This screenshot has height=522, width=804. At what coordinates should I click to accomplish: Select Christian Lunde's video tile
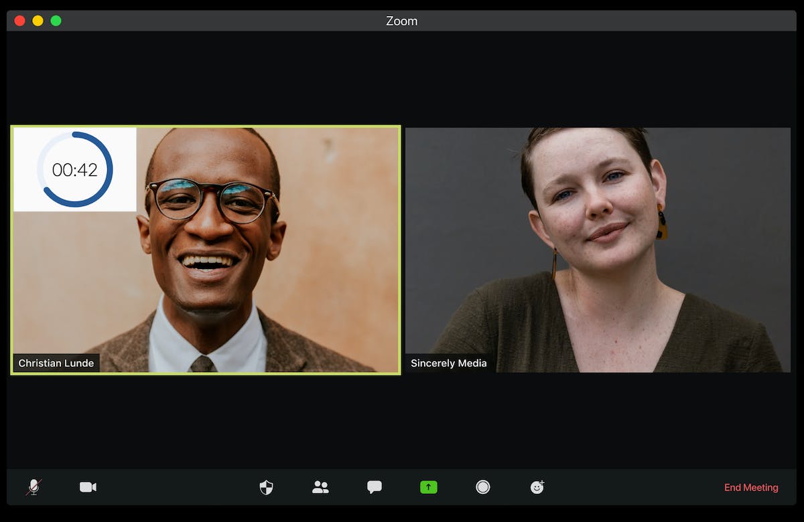[206, 250]
